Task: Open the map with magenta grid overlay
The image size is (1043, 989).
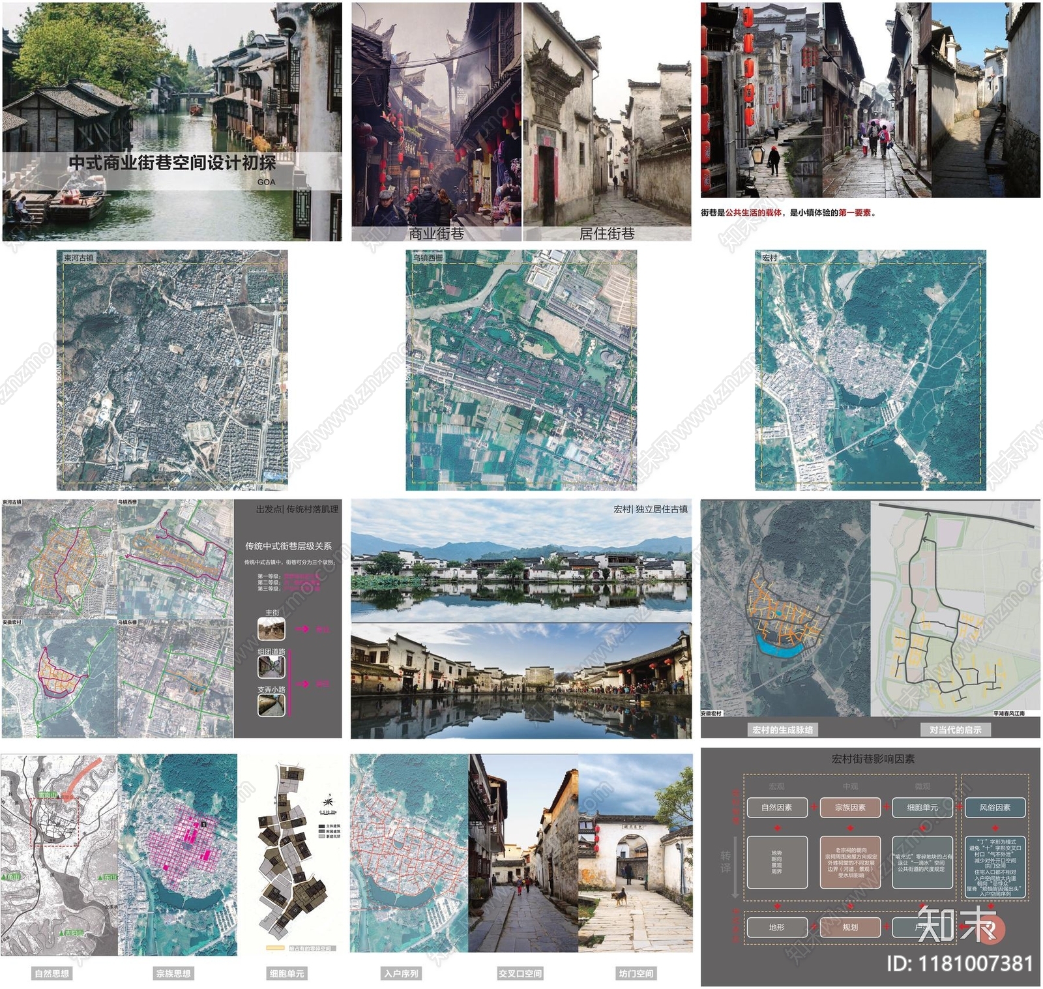Action: tap(178, 855)
